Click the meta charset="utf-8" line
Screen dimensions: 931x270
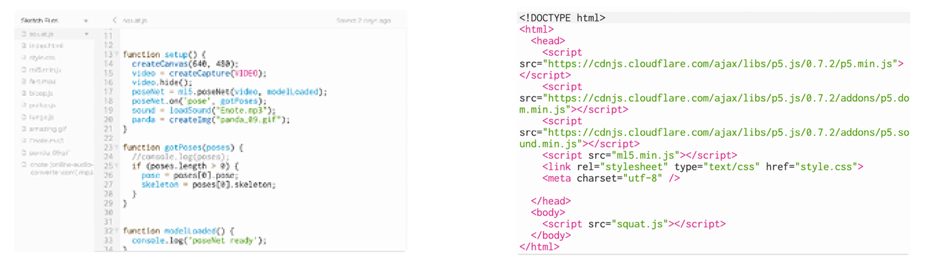tap(611, 178)
